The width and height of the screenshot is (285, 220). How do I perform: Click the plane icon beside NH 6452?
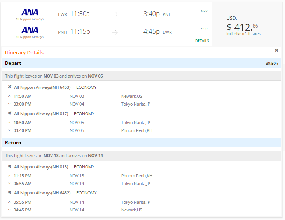pyautogui.click(x=10, y=192)
